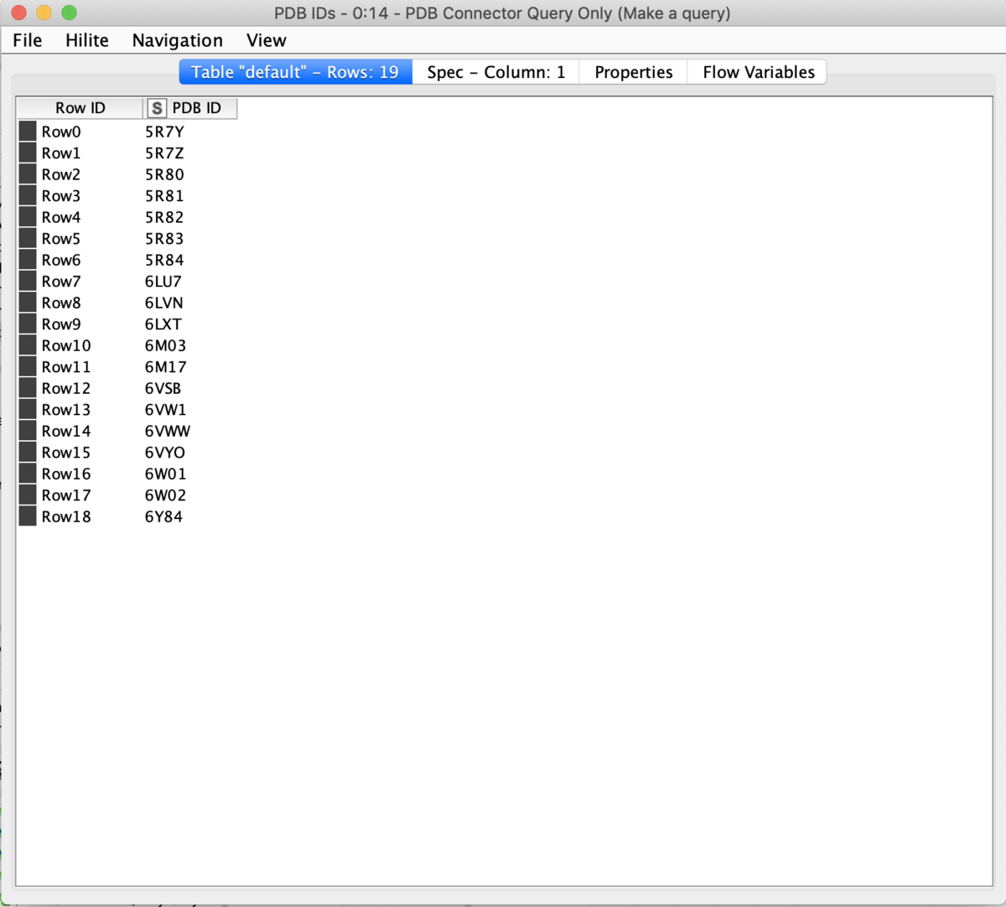
Task: Select Row8 row ID
Action: click(61, 303)
